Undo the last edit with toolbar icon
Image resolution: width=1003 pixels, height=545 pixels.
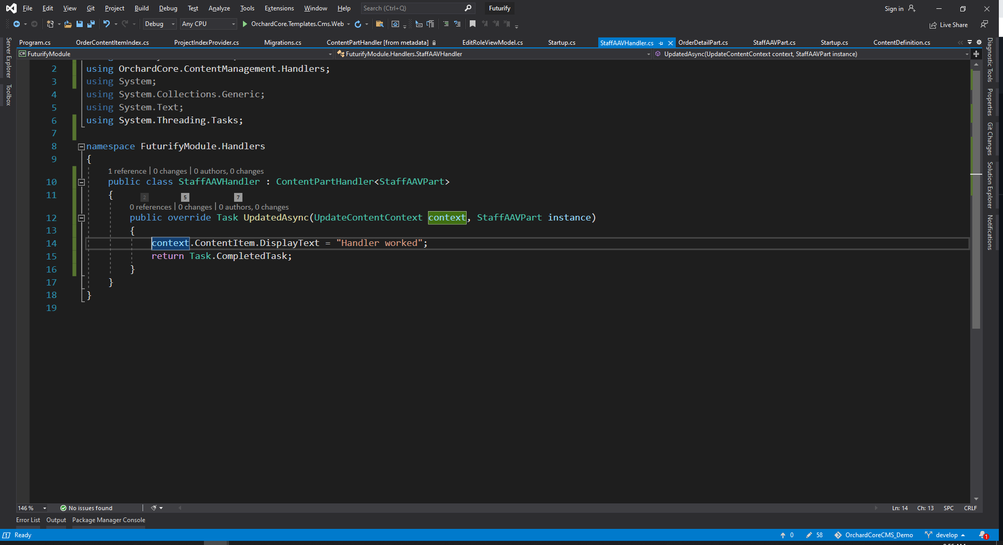coord(107,24)
